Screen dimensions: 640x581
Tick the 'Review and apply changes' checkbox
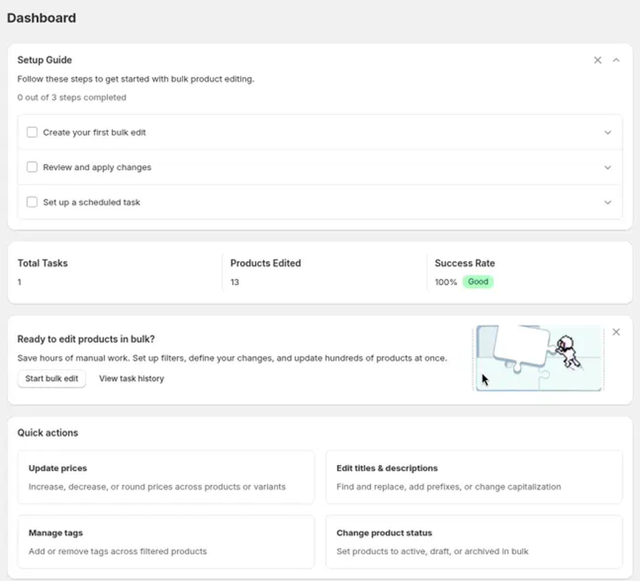[x=32, y=167]
